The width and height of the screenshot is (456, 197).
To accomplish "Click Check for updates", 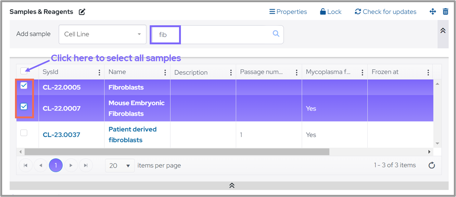I will [x=385, y=12].
